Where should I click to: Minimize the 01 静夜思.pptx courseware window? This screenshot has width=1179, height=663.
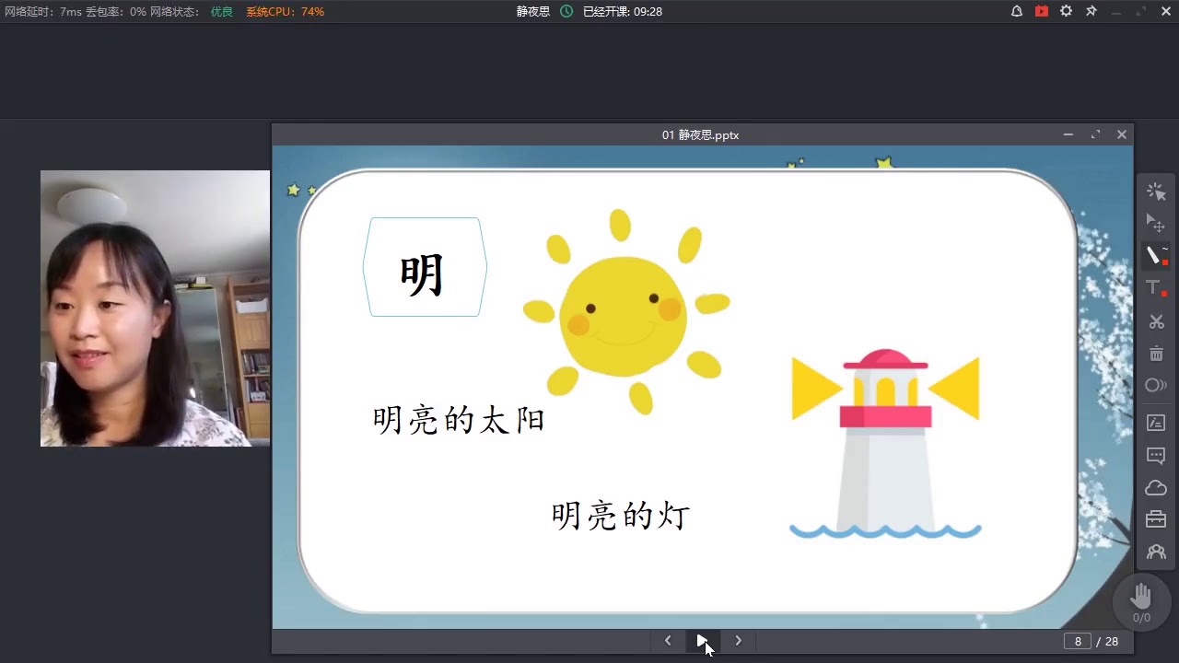tap(1068, 134)
